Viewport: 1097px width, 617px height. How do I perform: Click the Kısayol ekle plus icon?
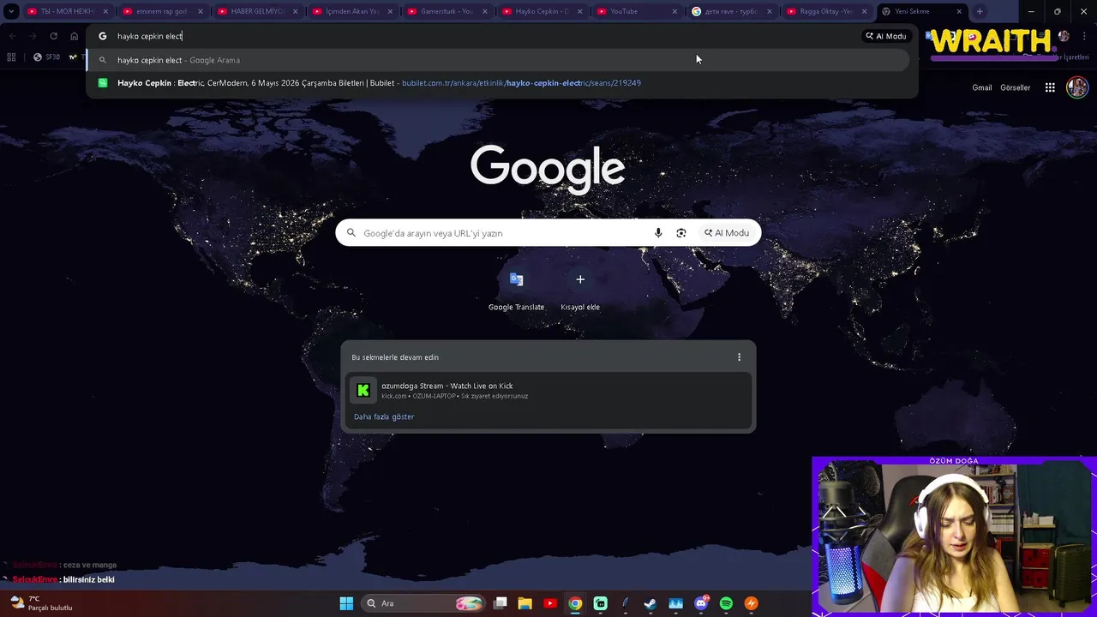tap(580, 279)
